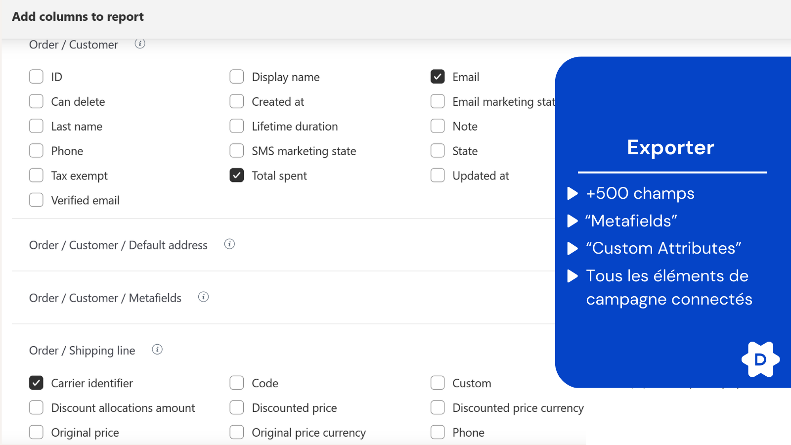Enable the Updated at column

click(x=438, y=176)
